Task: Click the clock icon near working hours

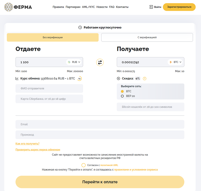Action: pos(80,27)
